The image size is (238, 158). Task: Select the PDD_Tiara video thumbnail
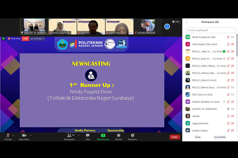pyautogui.click(x=120, y=27)
